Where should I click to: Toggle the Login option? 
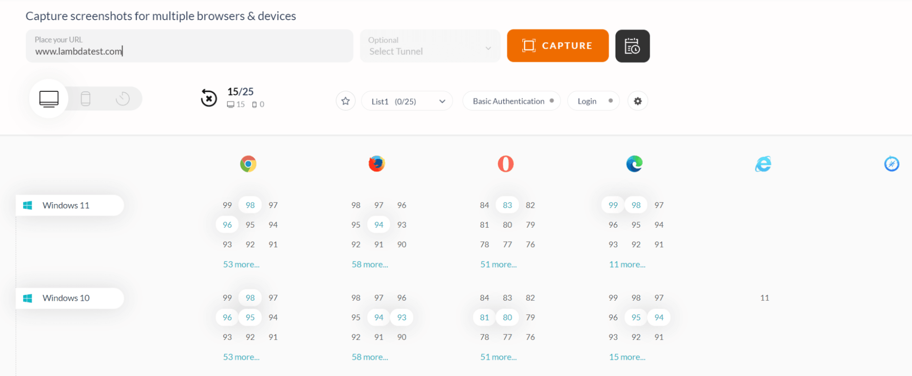593,101
